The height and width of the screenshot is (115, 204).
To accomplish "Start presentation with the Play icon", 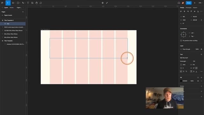I will (x=195, y=3).
